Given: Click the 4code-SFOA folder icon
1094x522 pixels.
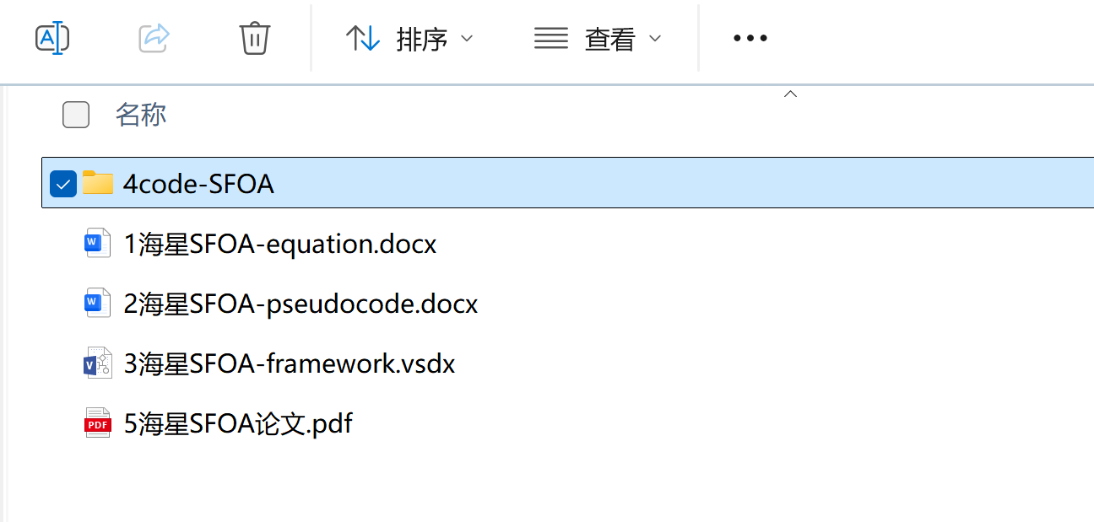Looking at the screenshot, I should click(x=98, y=183).
